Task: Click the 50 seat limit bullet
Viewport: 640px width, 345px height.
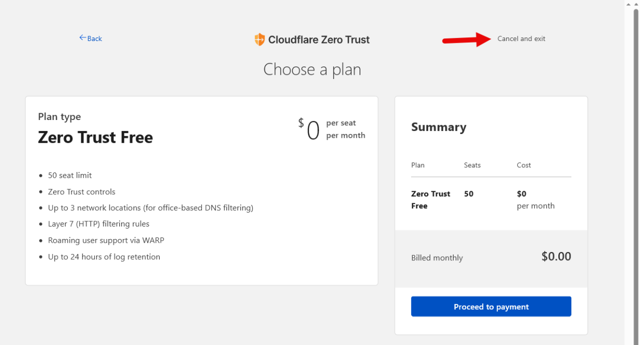Action: [70, 176]
